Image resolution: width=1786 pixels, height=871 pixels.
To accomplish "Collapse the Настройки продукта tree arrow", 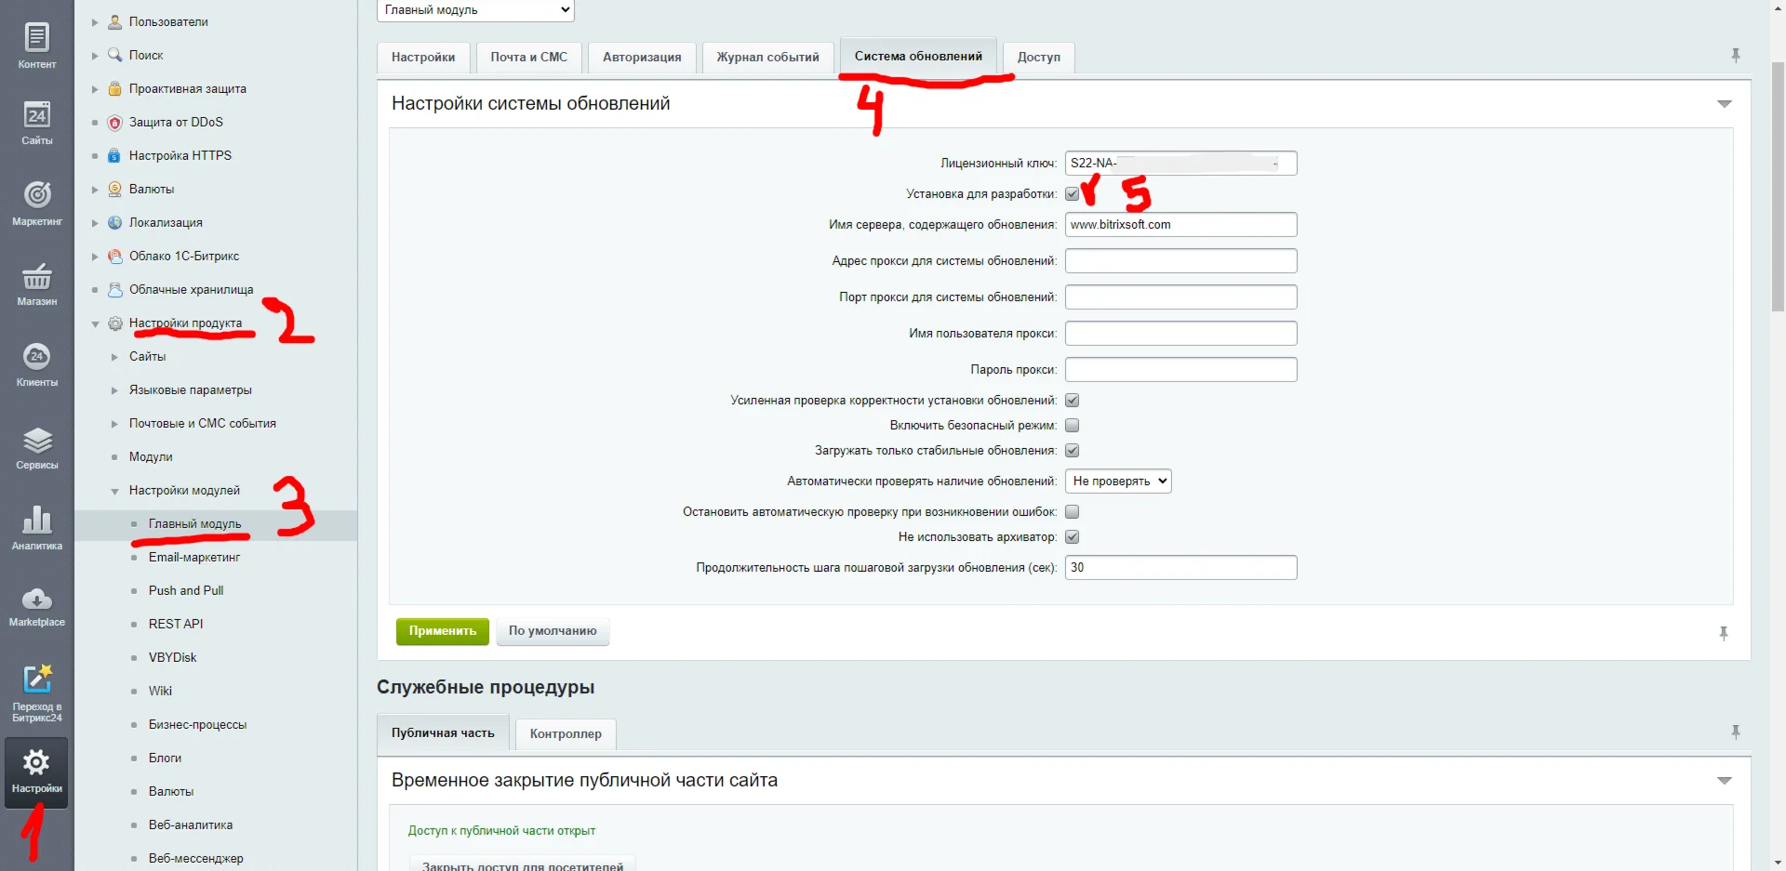I will [95, 323].
